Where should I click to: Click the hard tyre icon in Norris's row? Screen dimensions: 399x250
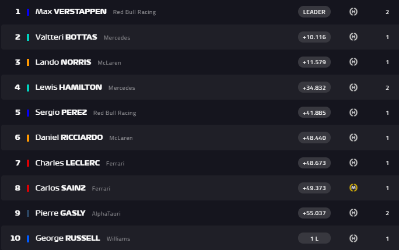[353, 62]
